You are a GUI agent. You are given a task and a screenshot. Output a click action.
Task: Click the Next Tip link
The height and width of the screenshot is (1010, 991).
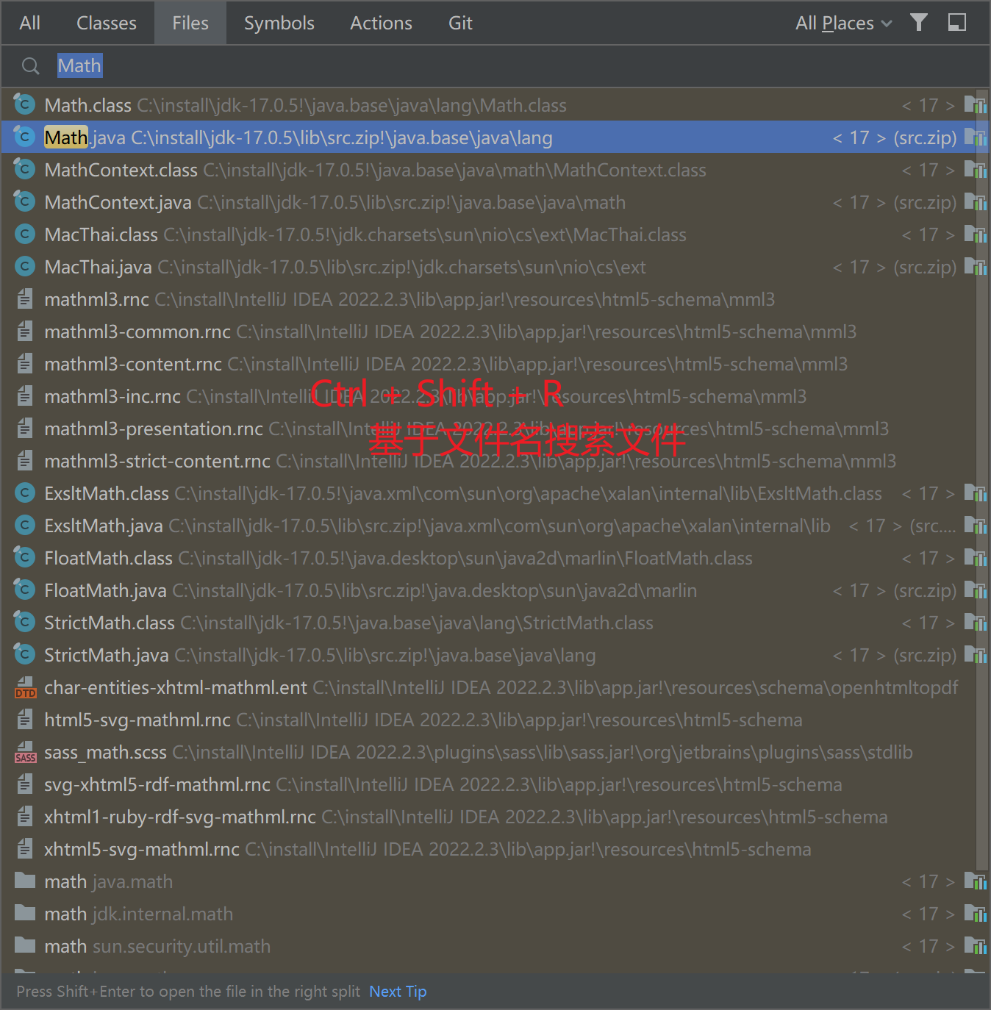(x=398, y=992)
